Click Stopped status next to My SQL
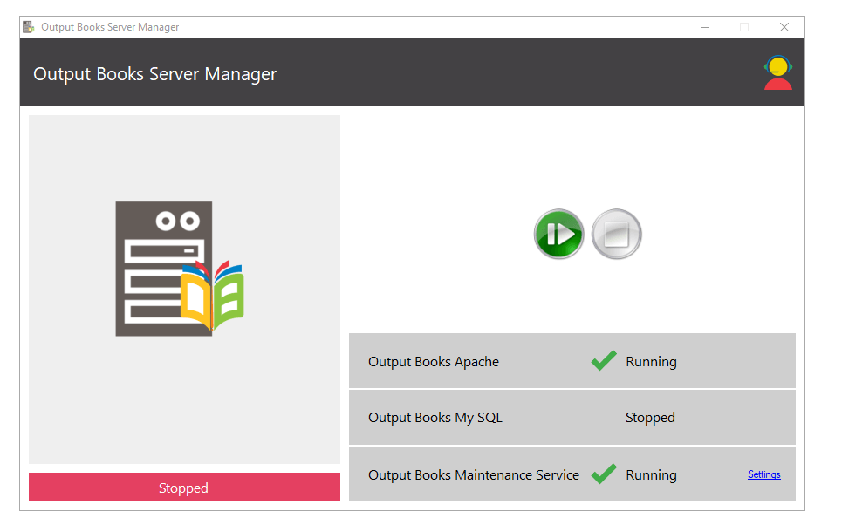 pos(650,418)
